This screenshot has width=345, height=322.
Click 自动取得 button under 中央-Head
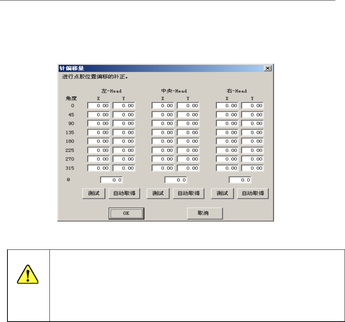coord(188,193)
